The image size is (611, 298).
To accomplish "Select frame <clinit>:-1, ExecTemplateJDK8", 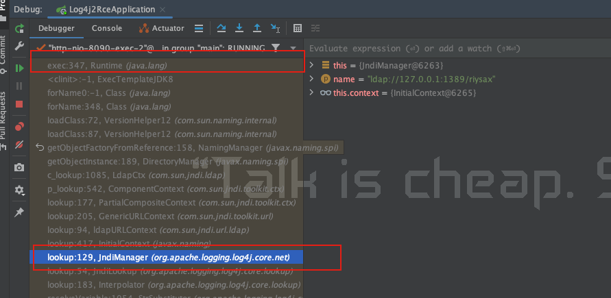I will pos(167,79).
